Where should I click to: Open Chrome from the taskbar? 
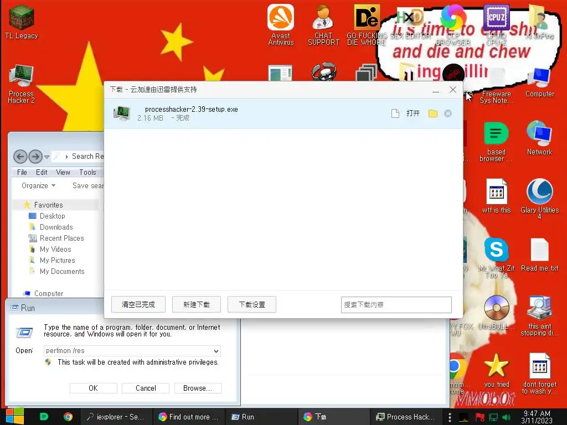[68, 417]
